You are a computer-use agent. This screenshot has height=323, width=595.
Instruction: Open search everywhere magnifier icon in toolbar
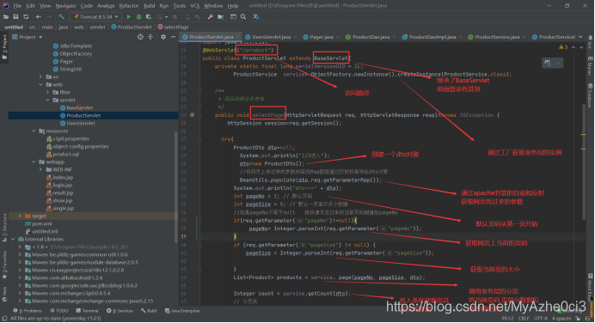click(x=243, y=16)
